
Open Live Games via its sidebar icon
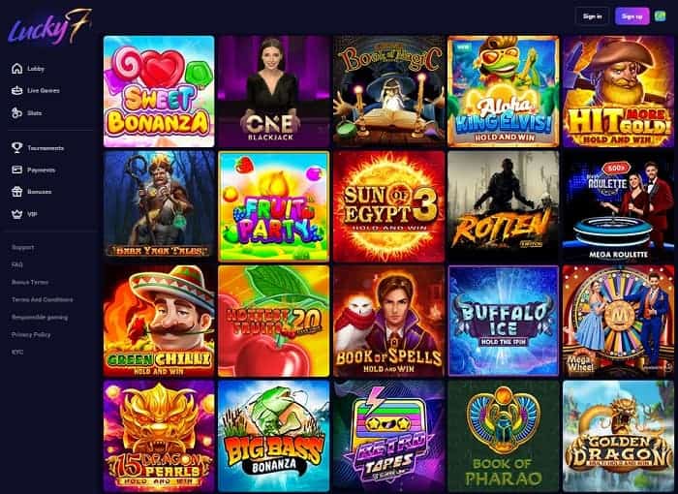16,90
